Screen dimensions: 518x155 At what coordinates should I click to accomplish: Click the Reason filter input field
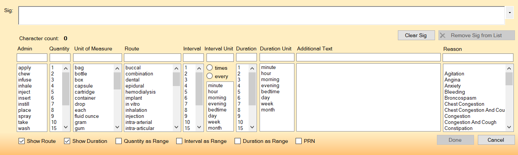click(x=478, y=57)
